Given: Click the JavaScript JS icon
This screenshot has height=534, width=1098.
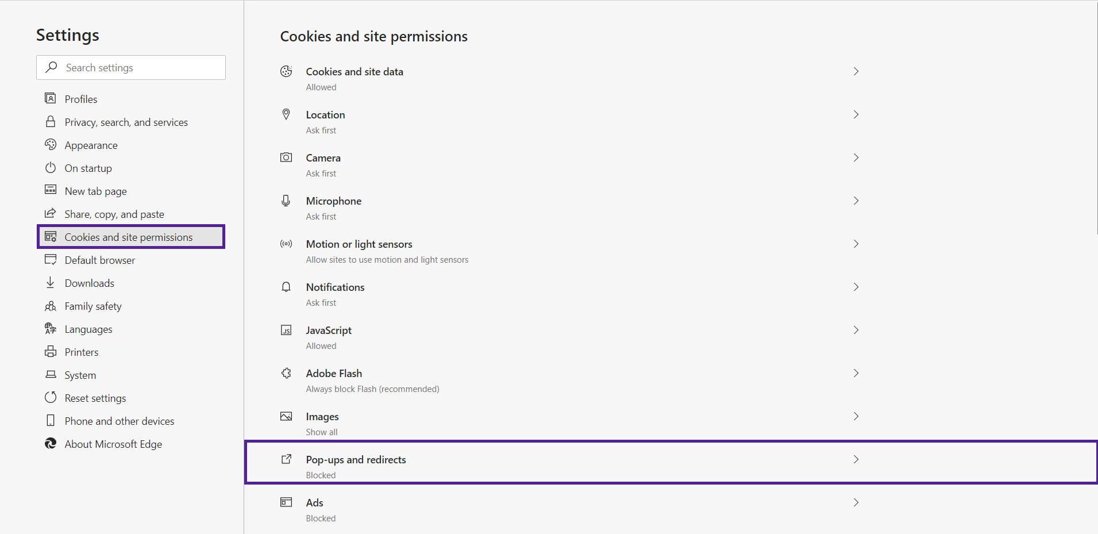Looking at the screenshot, I should (286, 330).
